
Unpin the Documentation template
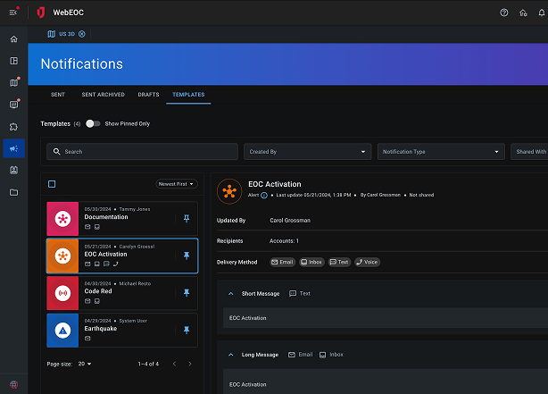187,217
